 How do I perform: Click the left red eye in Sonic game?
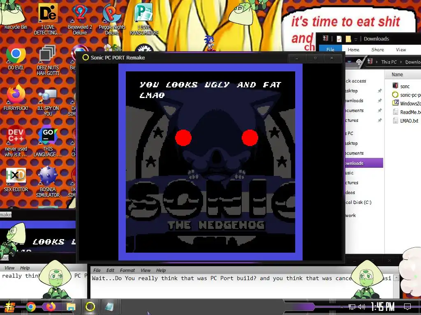[183, 138]
